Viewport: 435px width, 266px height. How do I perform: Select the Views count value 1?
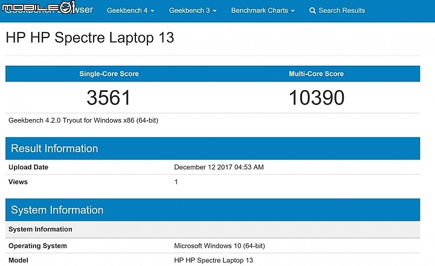point(176,182)
